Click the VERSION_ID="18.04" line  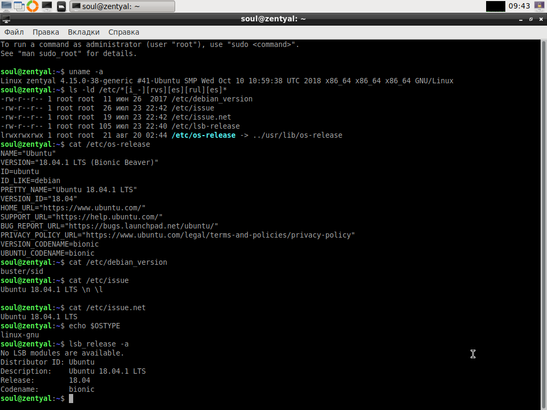(38, 199)
